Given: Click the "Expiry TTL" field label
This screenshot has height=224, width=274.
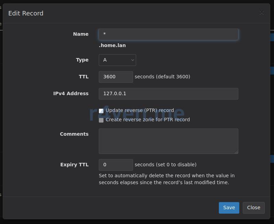Looking at the screenshot, I should [74, 165].
